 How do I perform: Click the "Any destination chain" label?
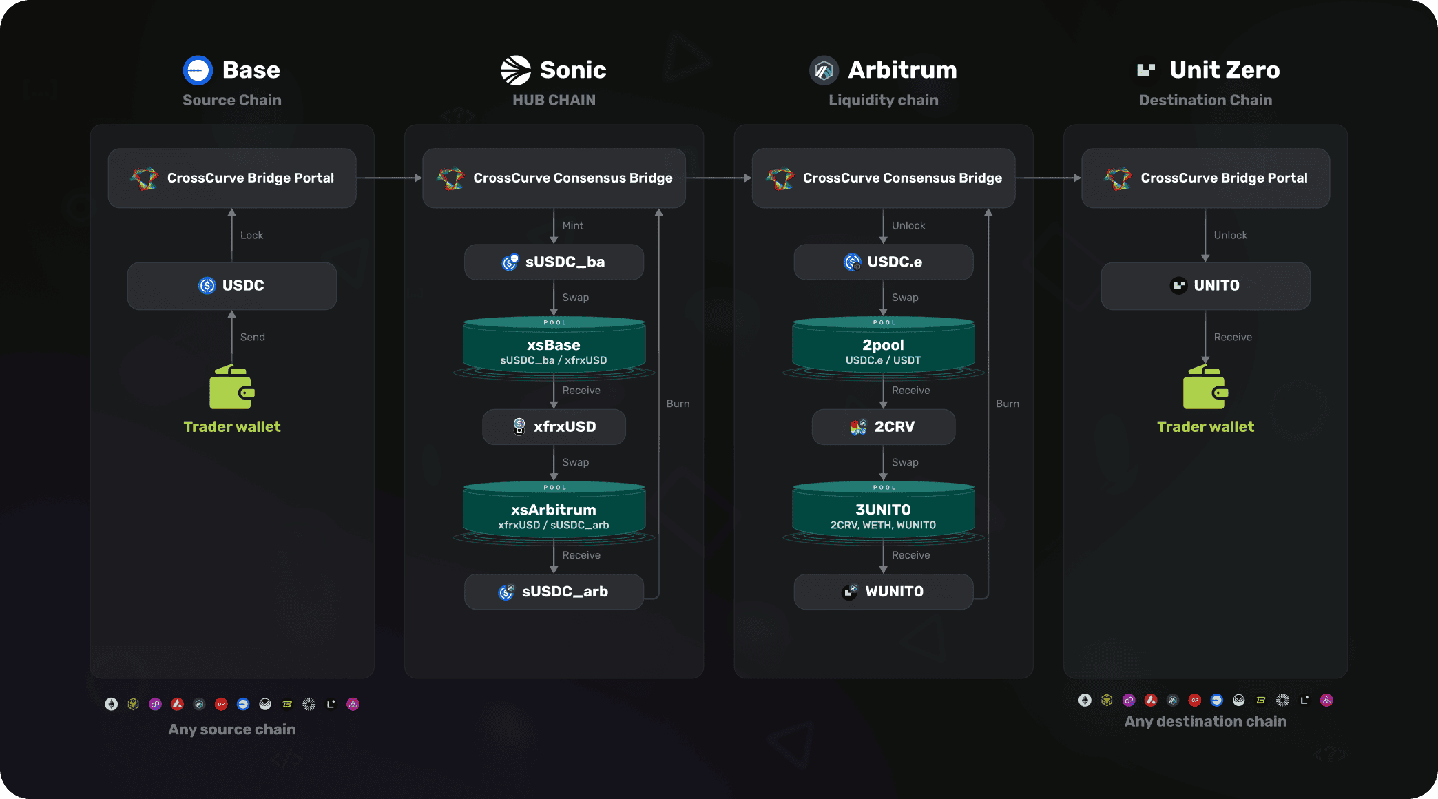[1205, 721]
